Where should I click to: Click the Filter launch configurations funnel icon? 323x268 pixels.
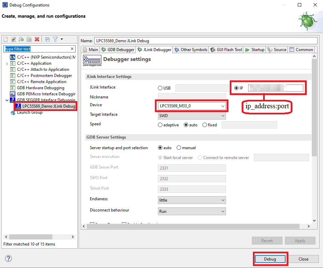(x=55, y=39)
